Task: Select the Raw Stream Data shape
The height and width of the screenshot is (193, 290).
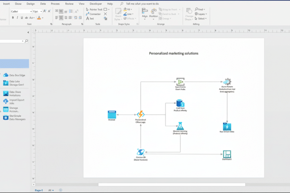Action: click(227, 127)
